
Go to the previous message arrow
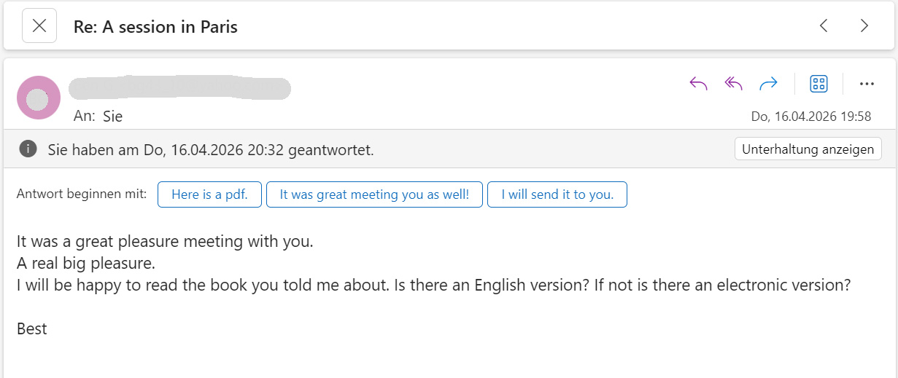(824, 26)
